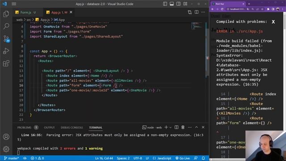This screenshot has height=161, width=286.
Task: Click line number 16 in gutter
Action: 21,85
